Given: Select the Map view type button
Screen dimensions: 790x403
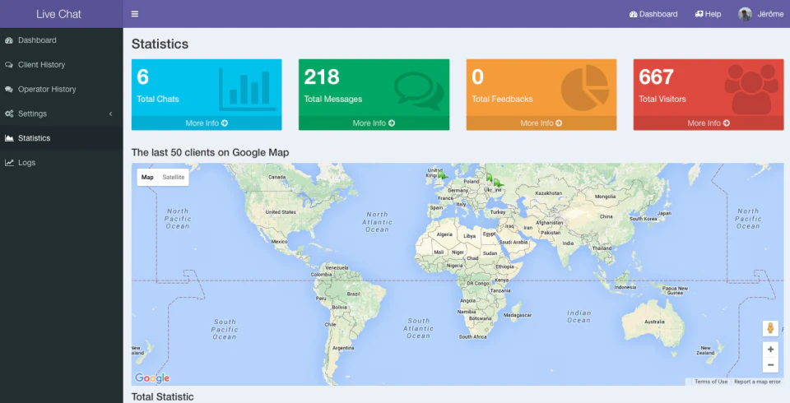Looking at the screenshot, I should [147, 178].
